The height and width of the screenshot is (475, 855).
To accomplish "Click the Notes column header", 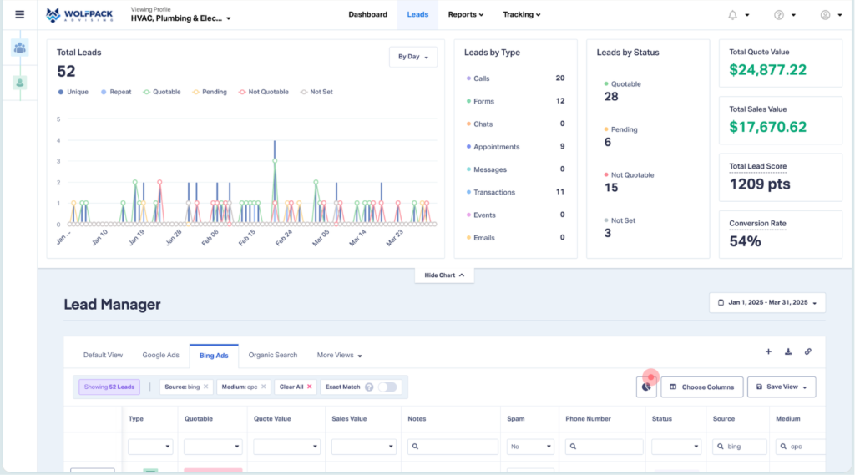I will coord(417,419).
